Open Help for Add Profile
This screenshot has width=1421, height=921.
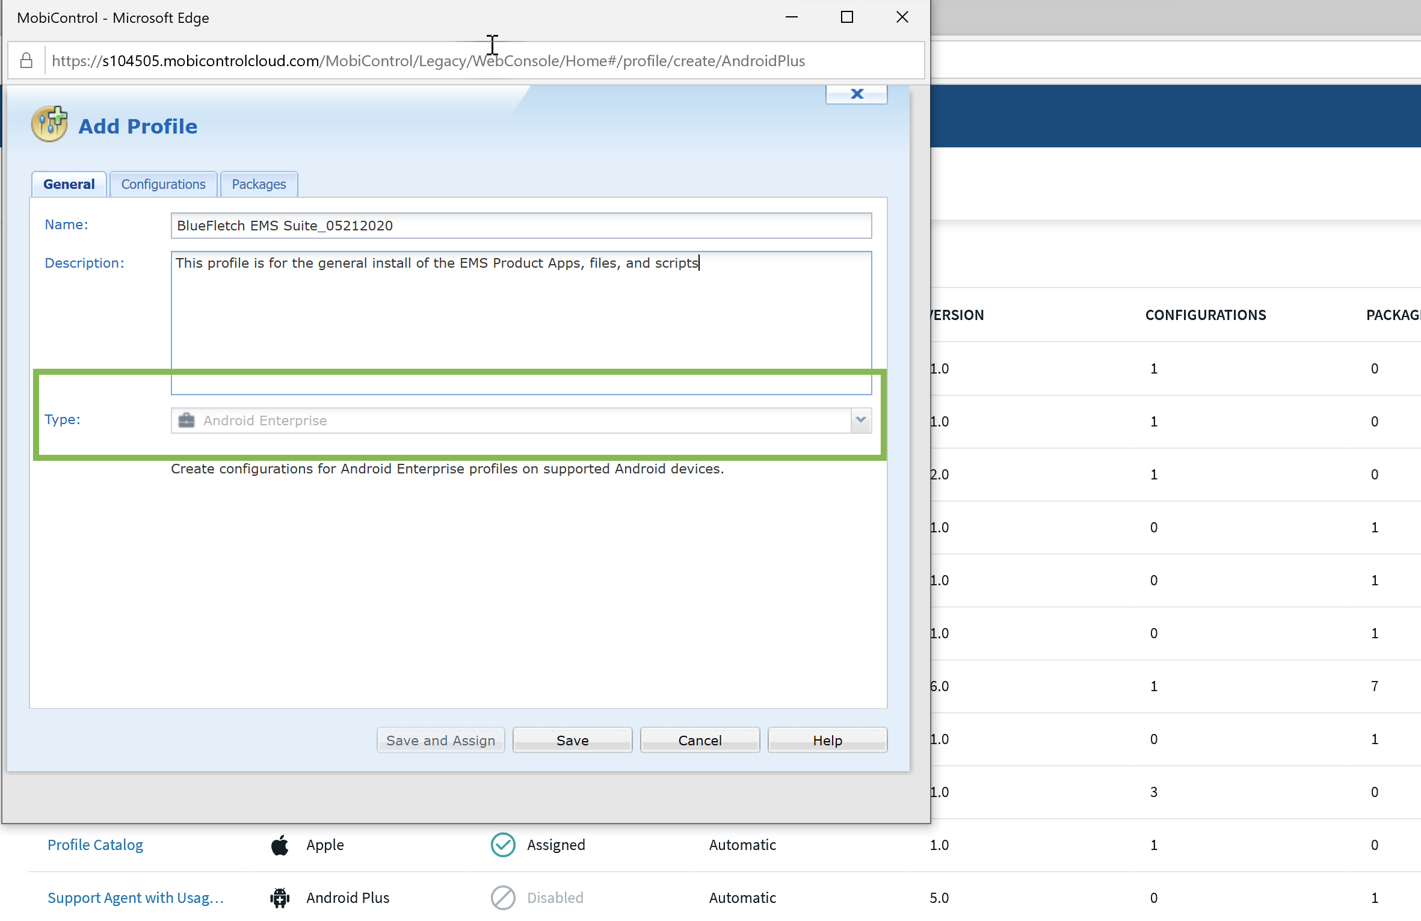tap(828, 740)
